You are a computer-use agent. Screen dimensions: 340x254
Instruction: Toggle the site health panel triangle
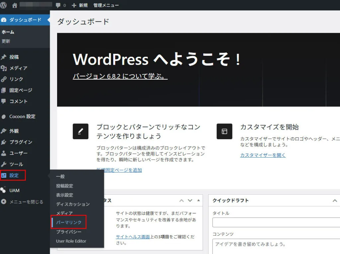point(199,200)
